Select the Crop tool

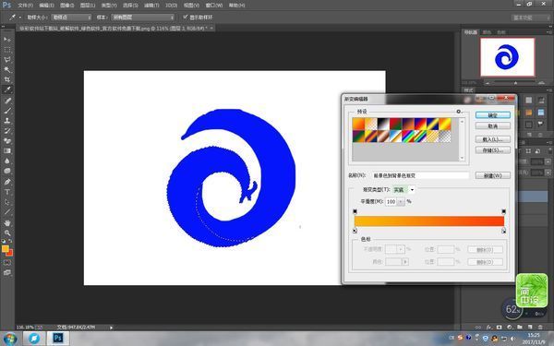7,79
